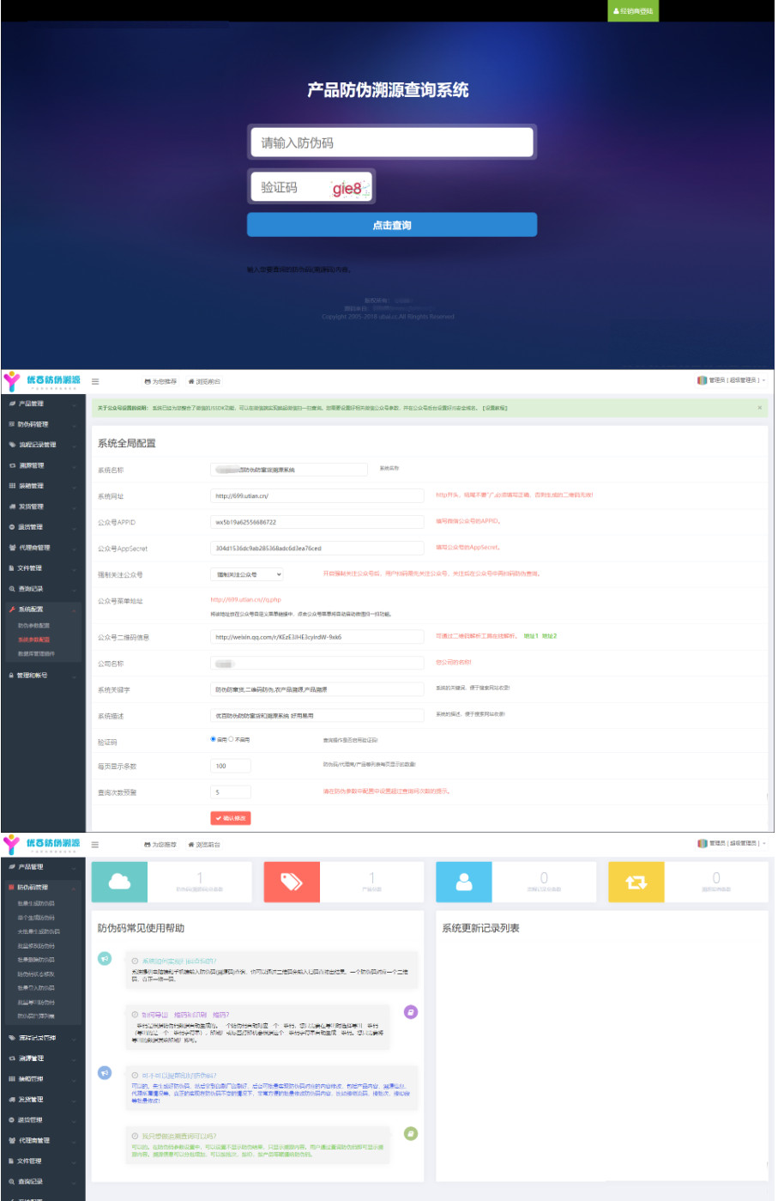Click 查询记录 search icon in config page sidebar
778x1201 pixels.
[x=12, y=589]
